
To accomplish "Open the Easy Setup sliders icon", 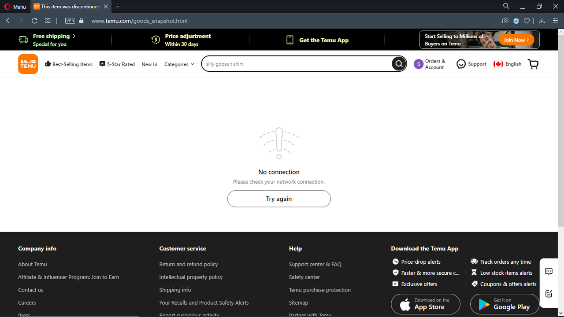I will (x=555, y=21).
